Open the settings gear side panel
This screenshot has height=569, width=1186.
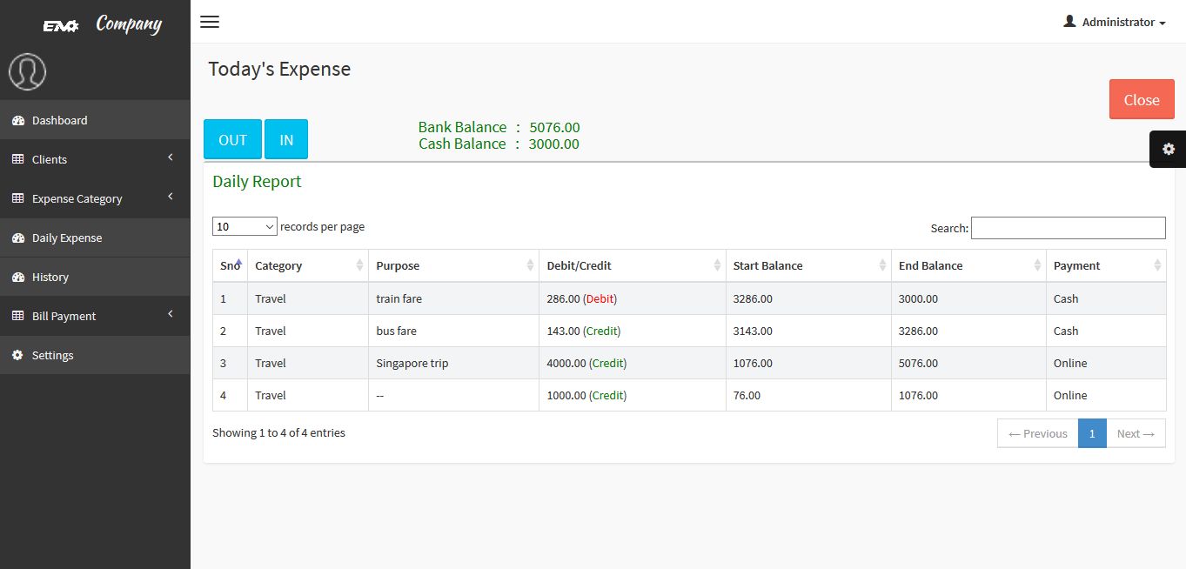1168,149
